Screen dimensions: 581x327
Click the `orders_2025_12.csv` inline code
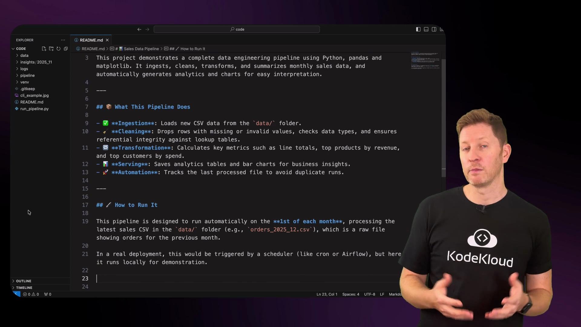(280, 230)
